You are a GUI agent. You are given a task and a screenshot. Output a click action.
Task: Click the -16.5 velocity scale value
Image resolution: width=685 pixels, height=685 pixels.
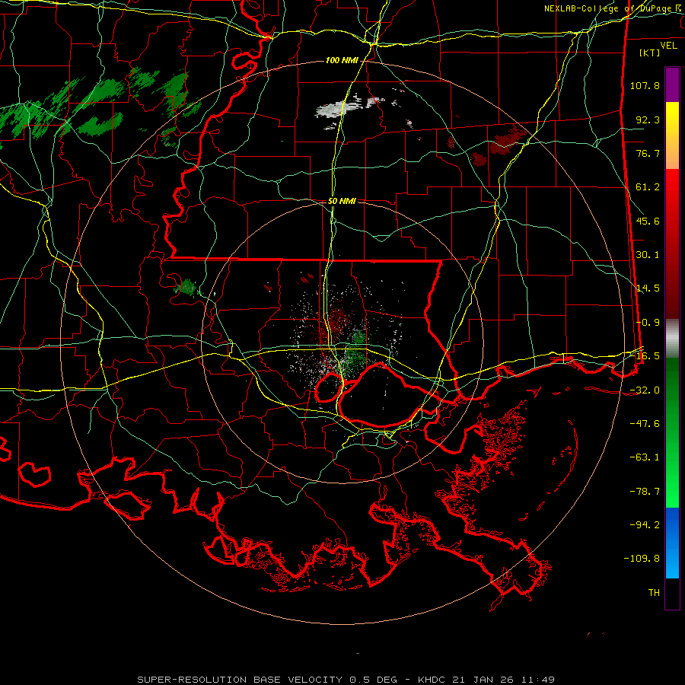click(645, 356)
